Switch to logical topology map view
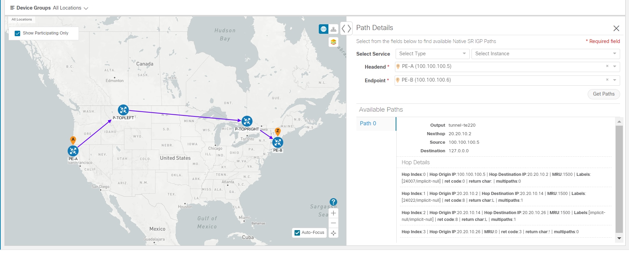 333,29
